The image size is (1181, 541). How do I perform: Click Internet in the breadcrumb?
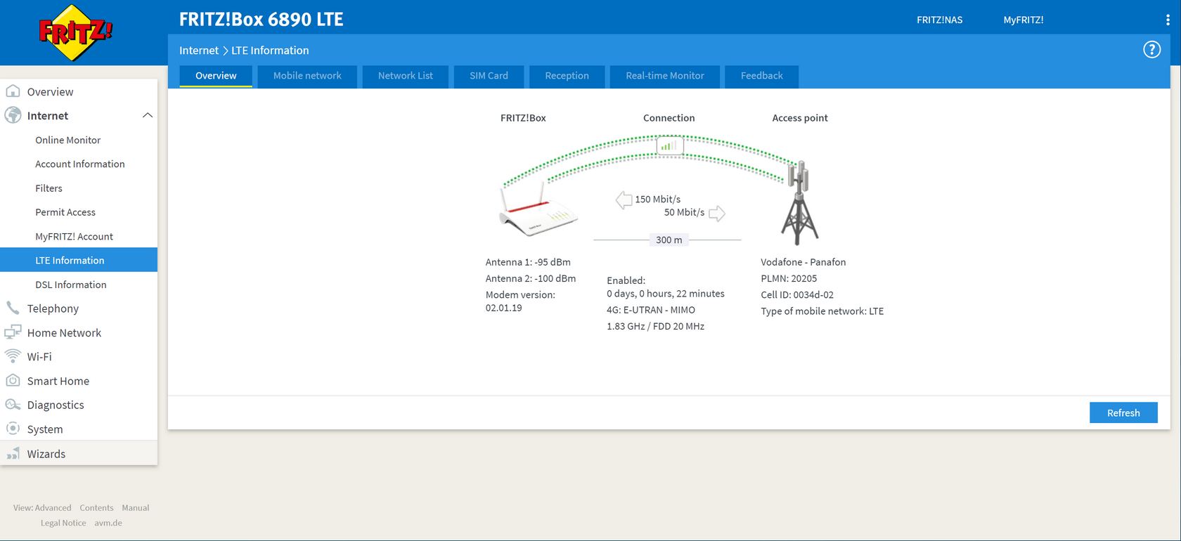[x=199, y=51]
